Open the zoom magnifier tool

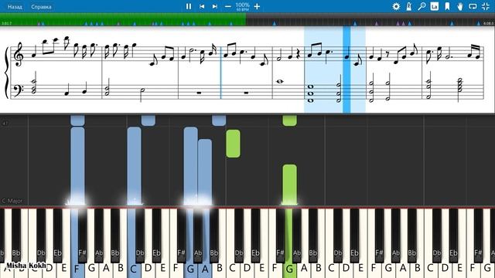(x=422, y=6)
